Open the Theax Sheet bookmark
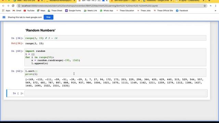The image size is (219, 123). click(55, 11)
